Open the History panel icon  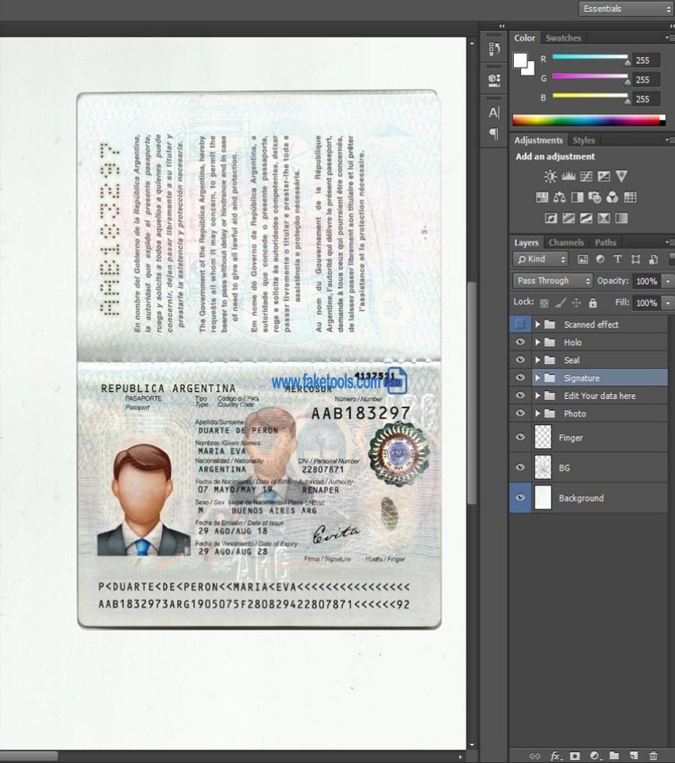(494, 48)
